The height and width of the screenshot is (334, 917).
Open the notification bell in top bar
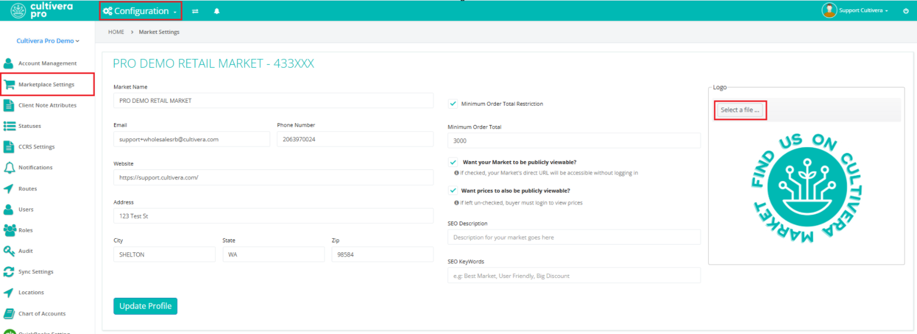(x=216, y=11)
